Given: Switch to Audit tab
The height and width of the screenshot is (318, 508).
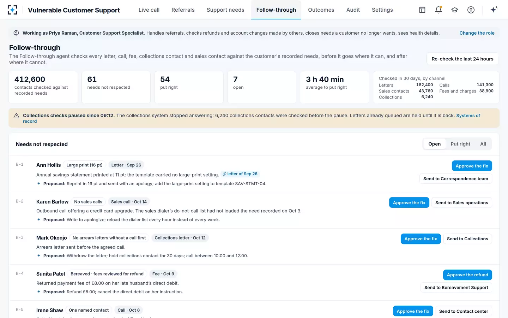Looking at the screenshot, I should point(353,10).
